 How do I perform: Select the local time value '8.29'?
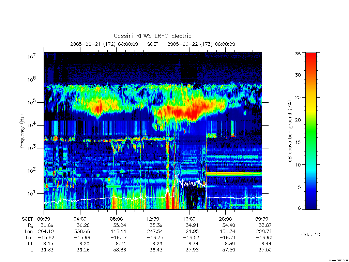tap(157, 244)
